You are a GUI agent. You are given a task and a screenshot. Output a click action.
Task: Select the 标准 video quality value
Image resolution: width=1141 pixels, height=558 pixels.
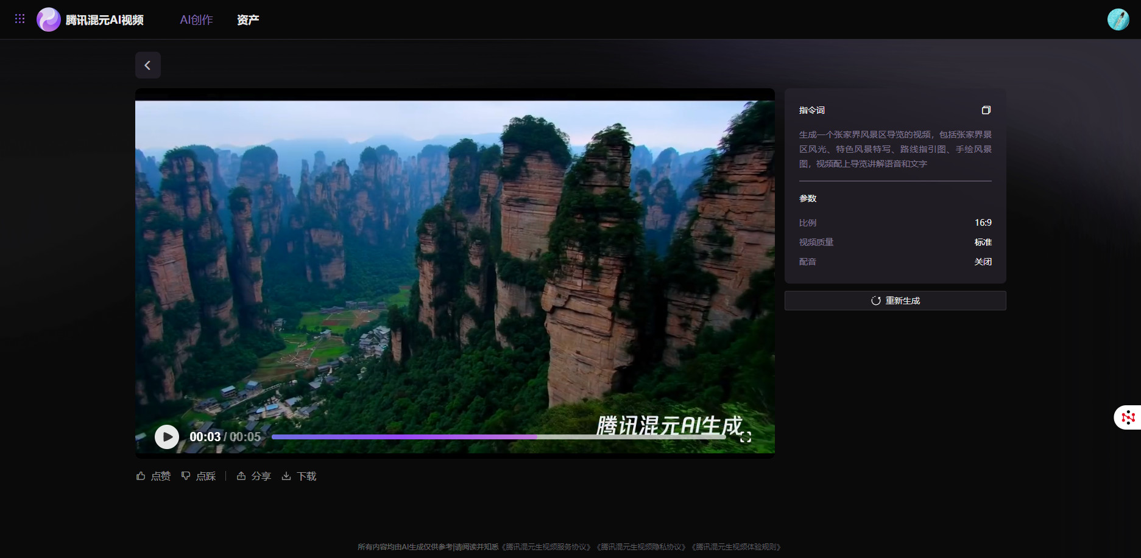(x=983, y=242)
